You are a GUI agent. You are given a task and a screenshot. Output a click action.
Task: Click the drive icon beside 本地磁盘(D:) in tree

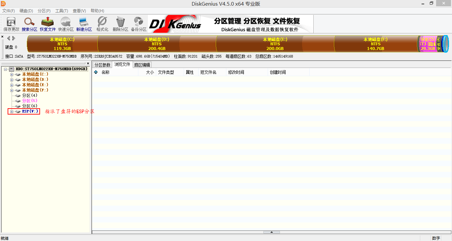(x=18, y=80)
